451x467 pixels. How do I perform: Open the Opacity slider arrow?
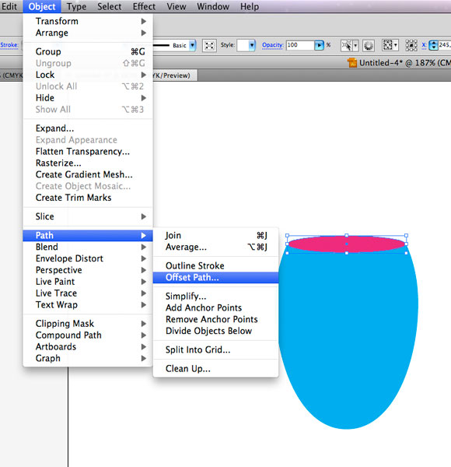point(319,45)
